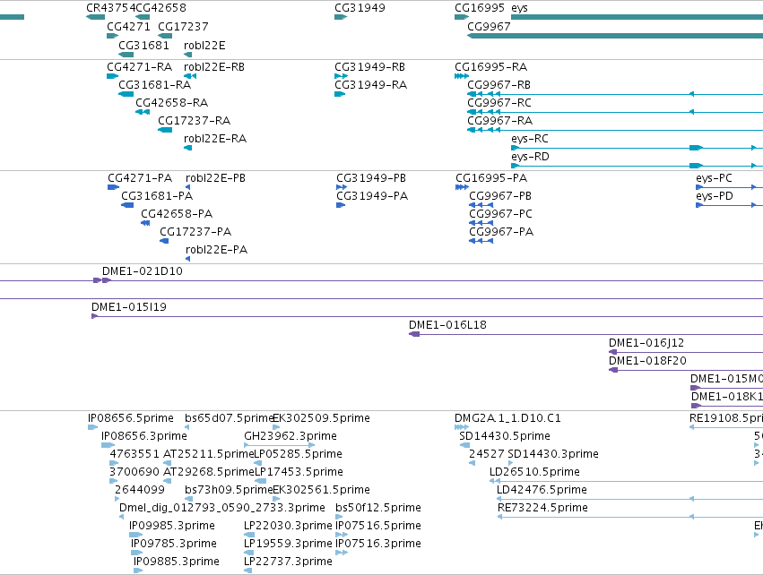Select transcript eys-RC
763x575 pixels.
pyautogui.click(x=529, y=139)
